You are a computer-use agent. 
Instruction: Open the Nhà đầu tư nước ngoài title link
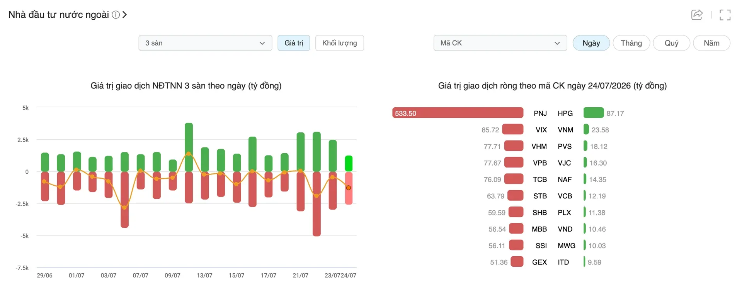tap(59, 15)
